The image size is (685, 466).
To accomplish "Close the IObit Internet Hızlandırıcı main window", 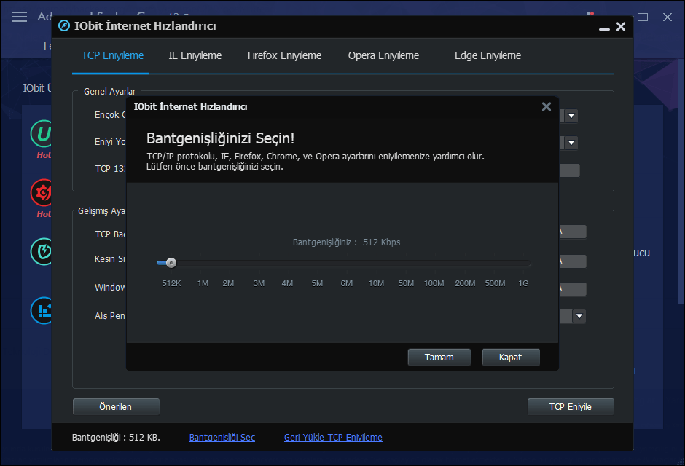I will (621, 27).
